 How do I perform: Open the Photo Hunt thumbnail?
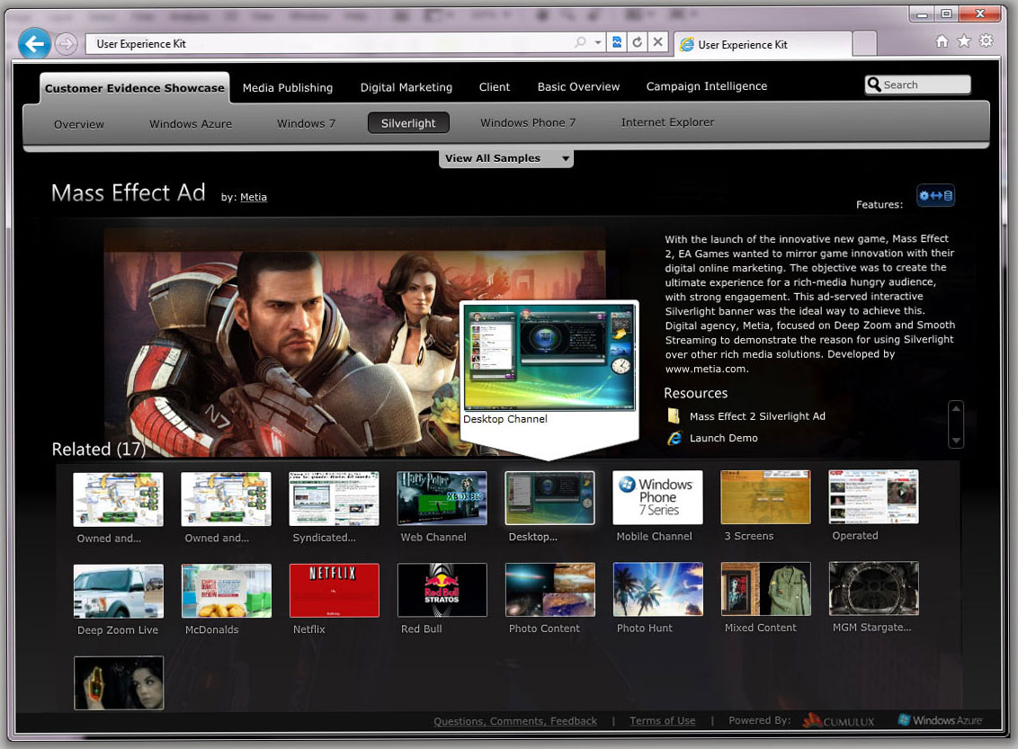(x=657, y=589)
